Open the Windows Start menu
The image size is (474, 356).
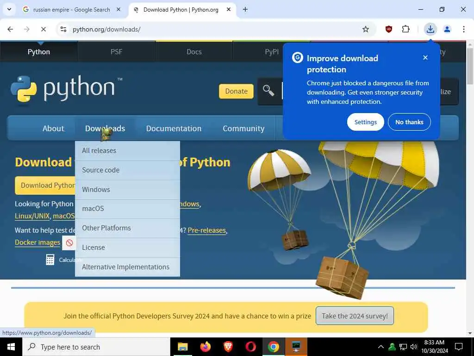click(11, 347)
